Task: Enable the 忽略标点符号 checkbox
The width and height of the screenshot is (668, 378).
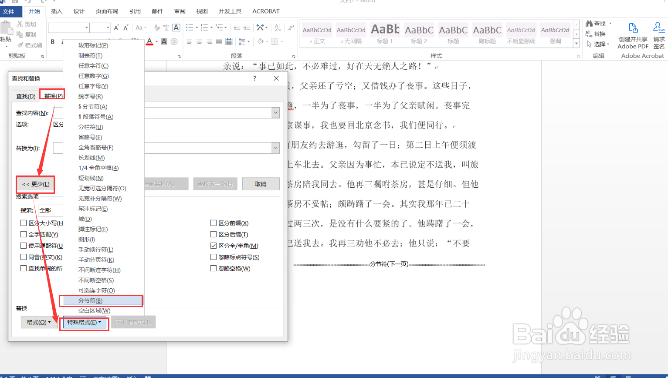Action: click(x=214, y=257)
